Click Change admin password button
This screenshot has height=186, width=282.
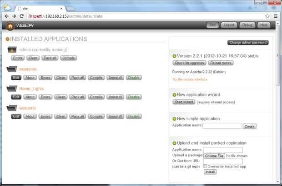point(248,43)
